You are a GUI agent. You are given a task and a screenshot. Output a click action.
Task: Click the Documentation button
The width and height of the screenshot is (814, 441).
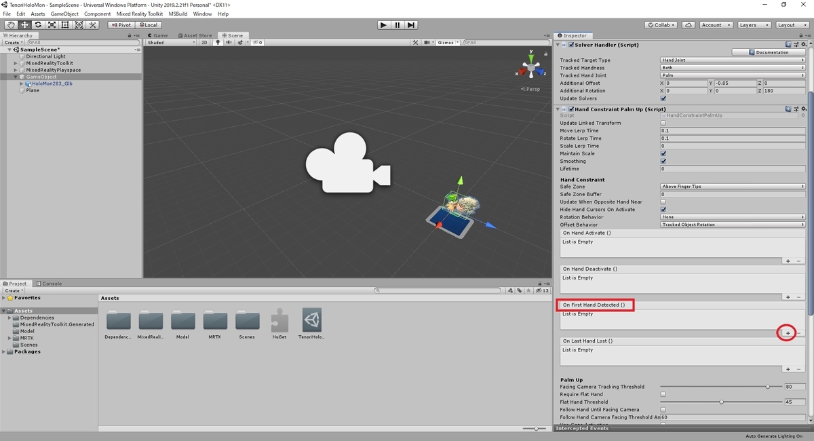click(769, 52)
